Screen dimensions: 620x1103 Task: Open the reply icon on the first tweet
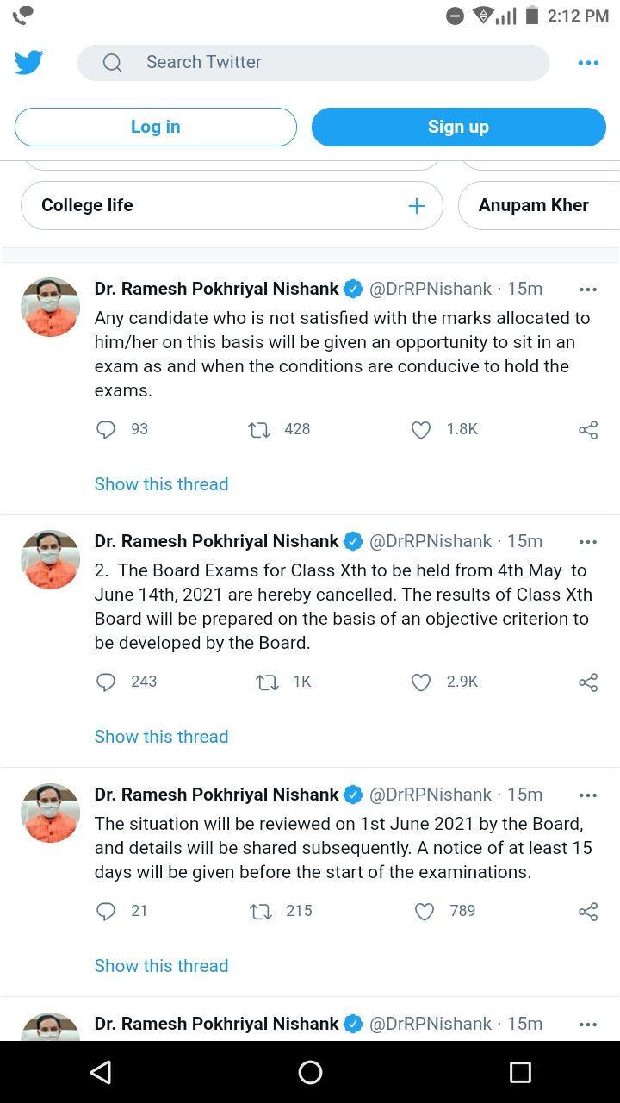pos(105,429)
